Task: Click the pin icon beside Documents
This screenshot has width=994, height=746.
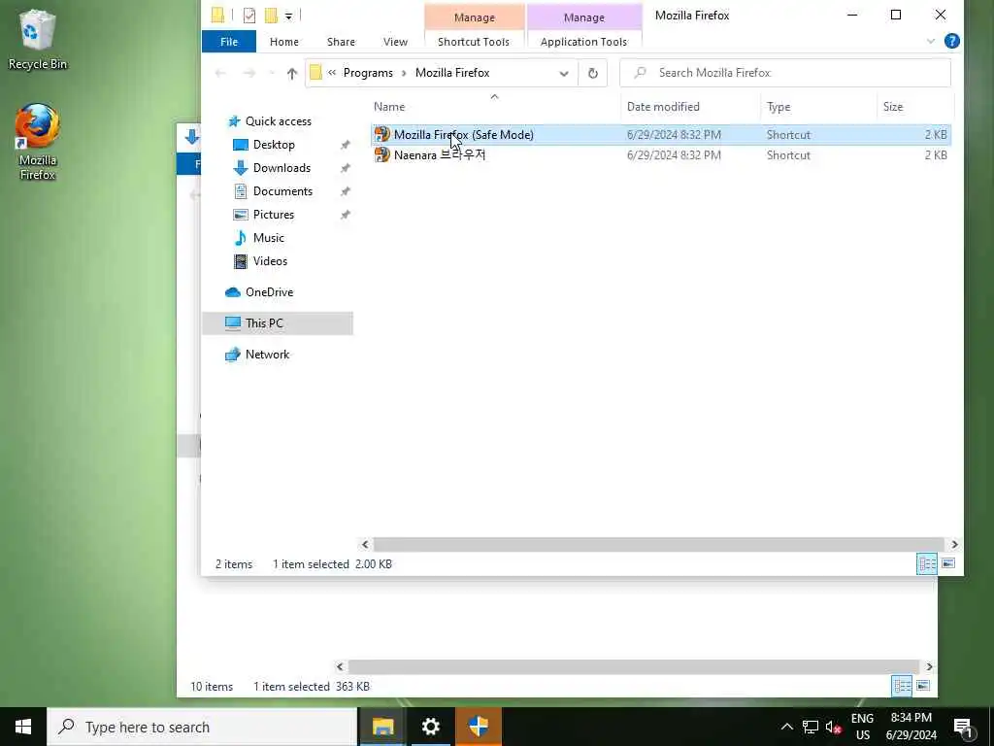Action: click(x=345, y=191)
